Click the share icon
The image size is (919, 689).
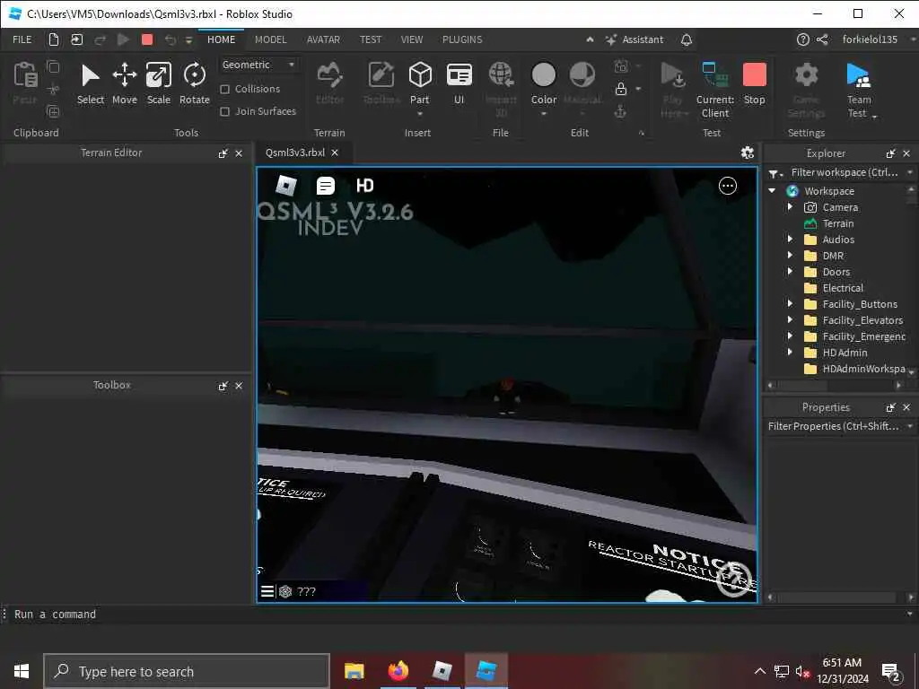point(822,39)
